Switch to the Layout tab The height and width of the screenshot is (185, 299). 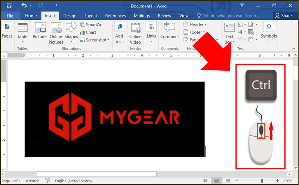tap(91, 16)
